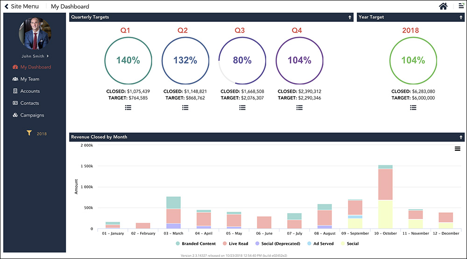The image size is (467, 259).
Task: Click the Home icon in top bar
Action: click(443, 6)
